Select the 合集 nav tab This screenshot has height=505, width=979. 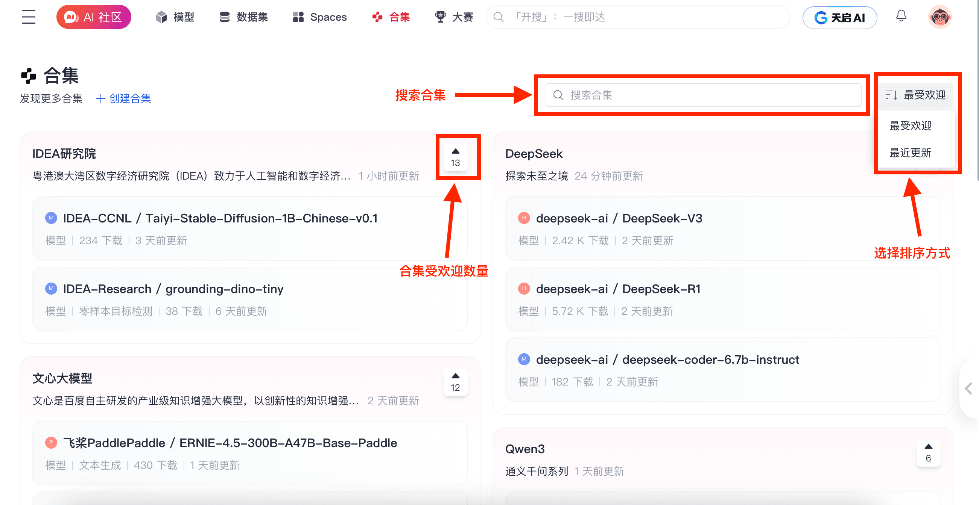tap(391, 17)
